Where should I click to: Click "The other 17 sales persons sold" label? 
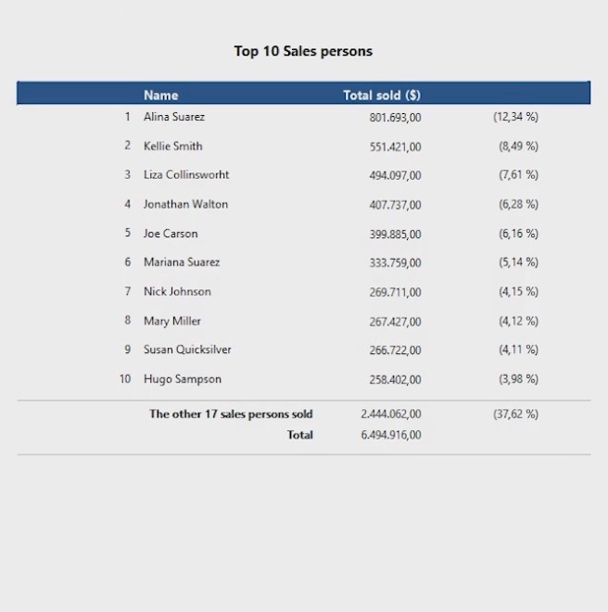(231, 414)
